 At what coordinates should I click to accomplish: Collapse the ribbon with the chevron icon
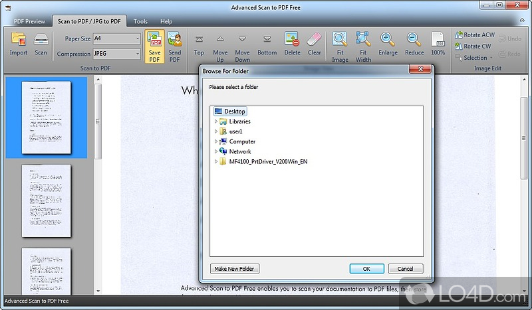tap(522, 21)
